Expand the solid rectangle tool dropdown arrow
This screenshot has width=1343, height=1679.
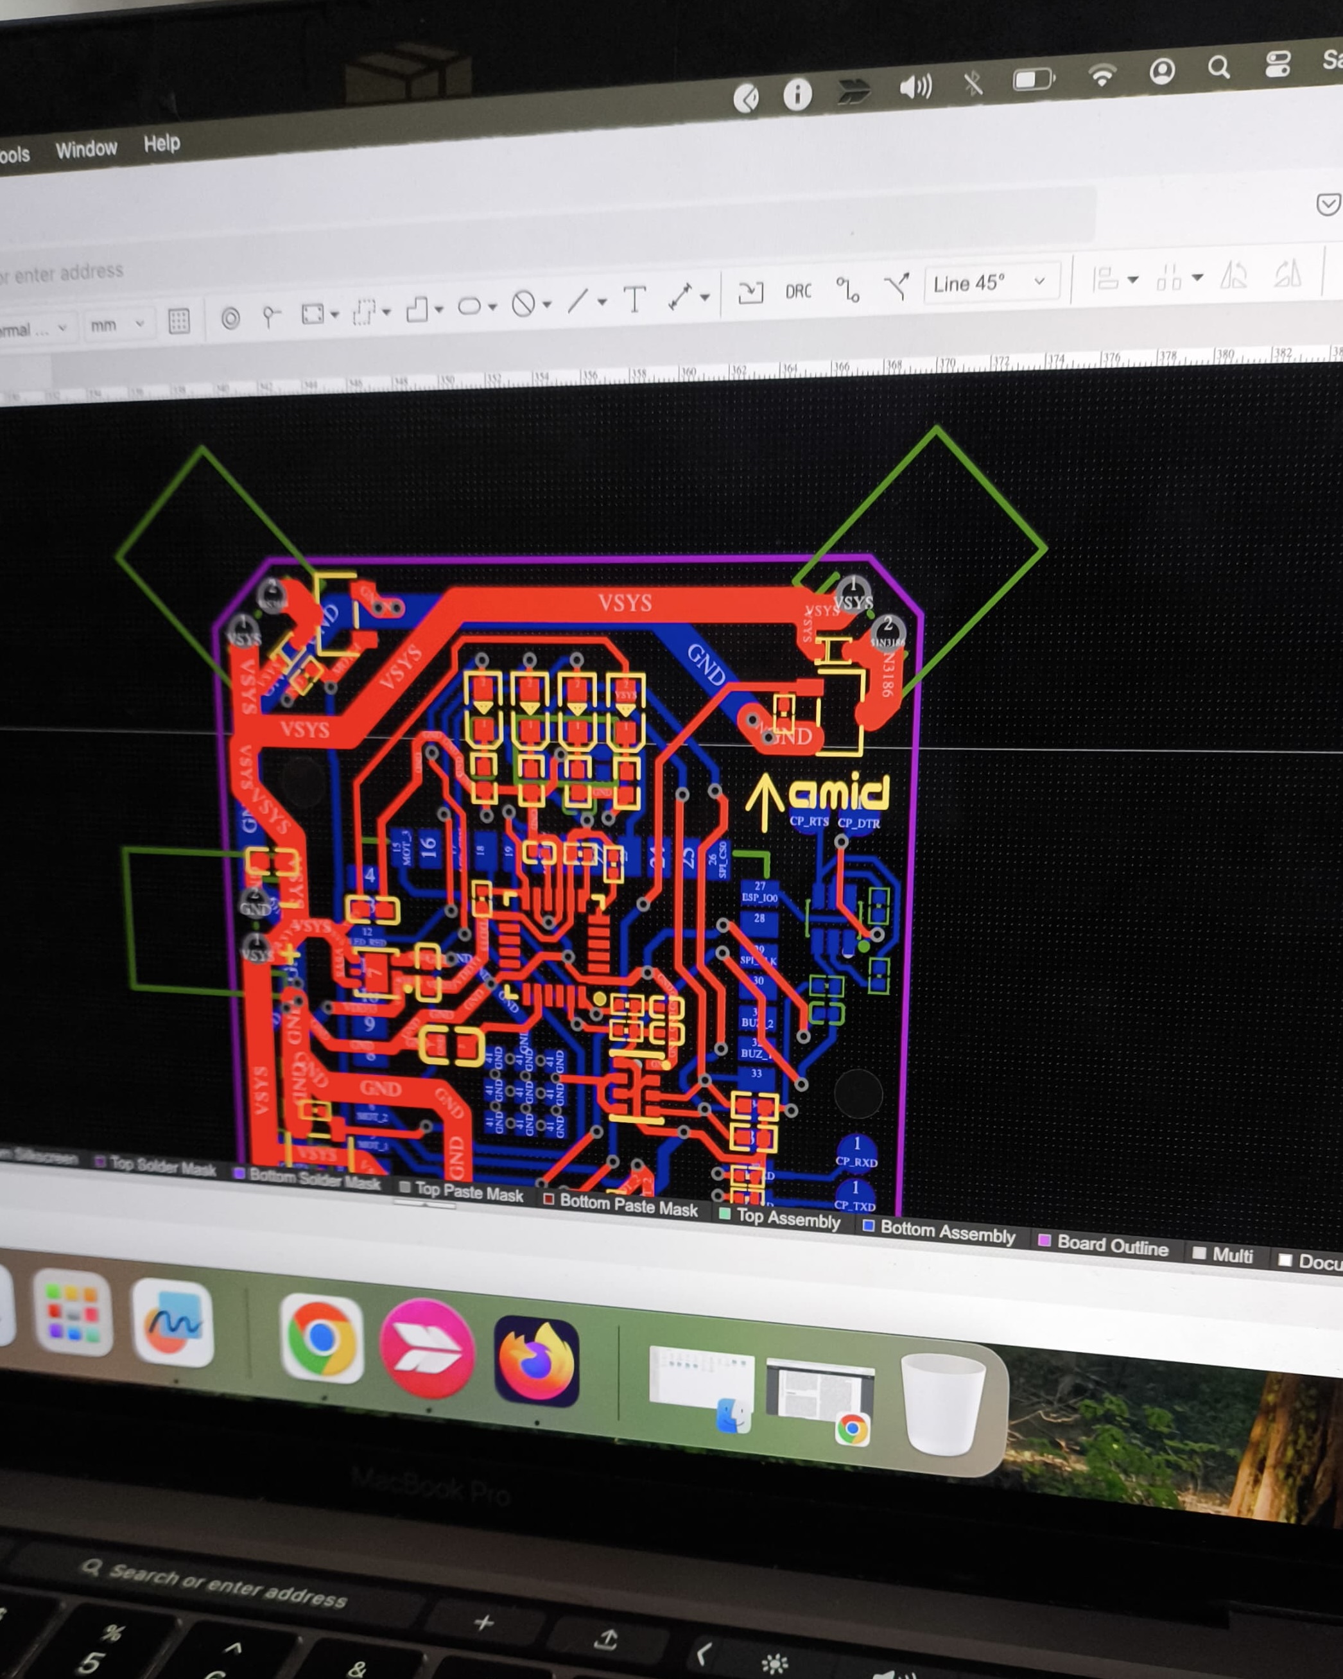point(334,315)
